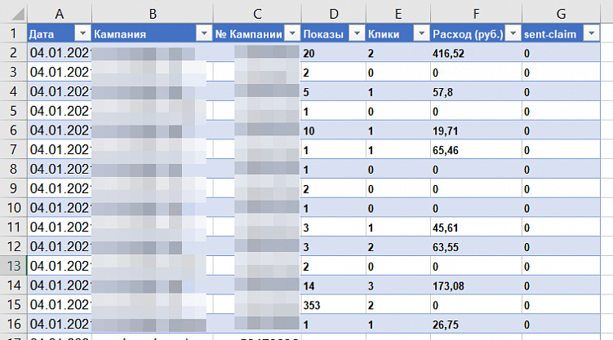This screenshot has width=613, height=340.
Task: Select the sent-claim cell in row 2
Action: pos(561,53)
